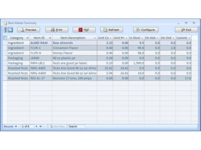Click cell '40 oz plastic jar'
Screen dimensions: 201x150
click(x=74, y=58)
